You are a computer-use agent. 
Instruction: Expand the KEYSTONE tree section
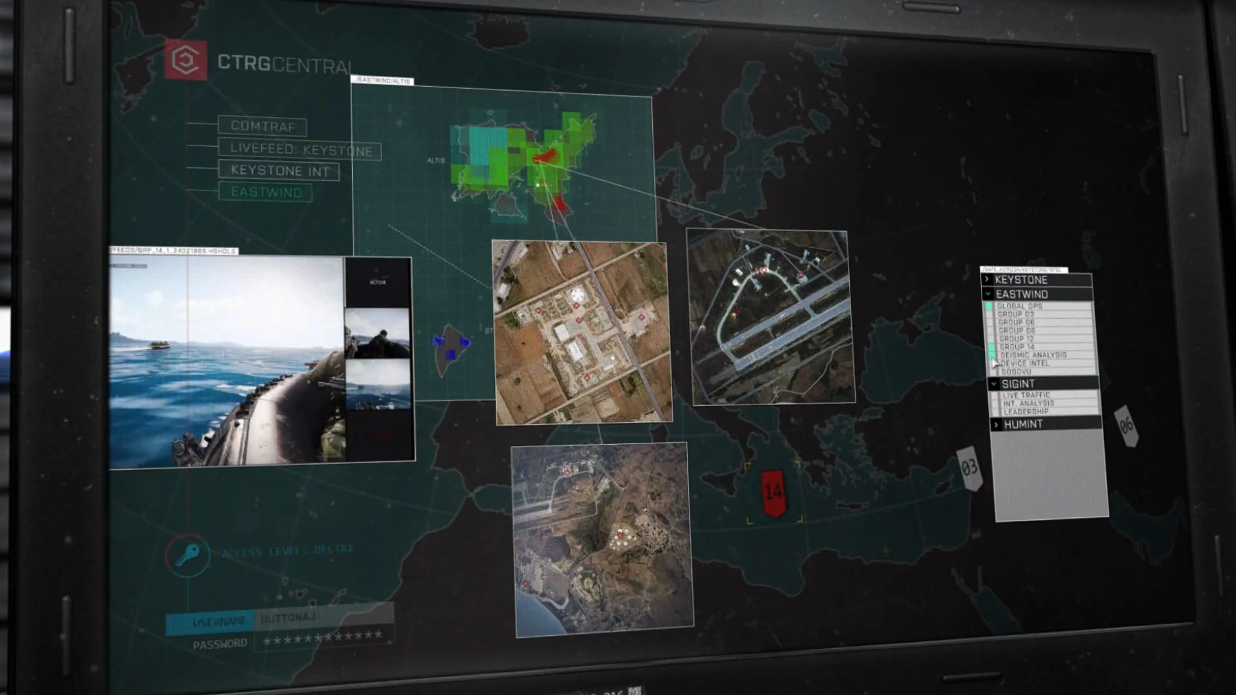(x=987, y=279)
